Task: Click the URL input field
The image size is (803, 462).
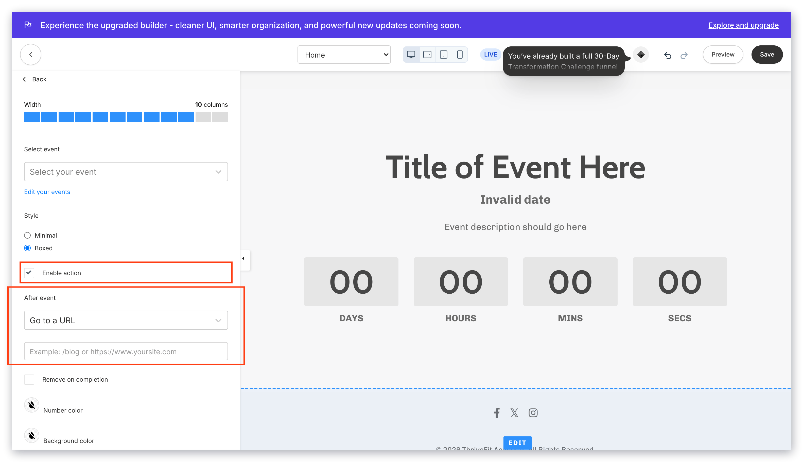Action: point(126,351)
